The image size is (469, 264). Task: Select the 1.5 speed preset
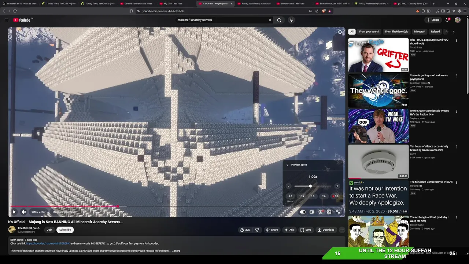pyautogui.click(x=313, y=197)
